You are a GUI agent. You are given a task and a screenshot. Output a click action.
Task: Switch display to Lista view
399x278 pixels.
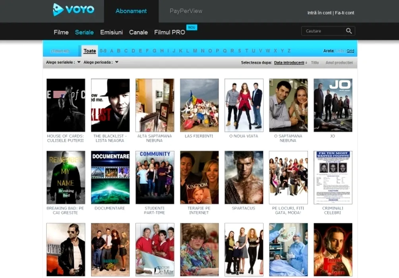point(339,51)
